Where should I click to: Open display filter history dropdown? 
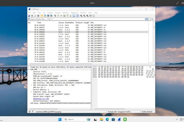coord(150,19)
